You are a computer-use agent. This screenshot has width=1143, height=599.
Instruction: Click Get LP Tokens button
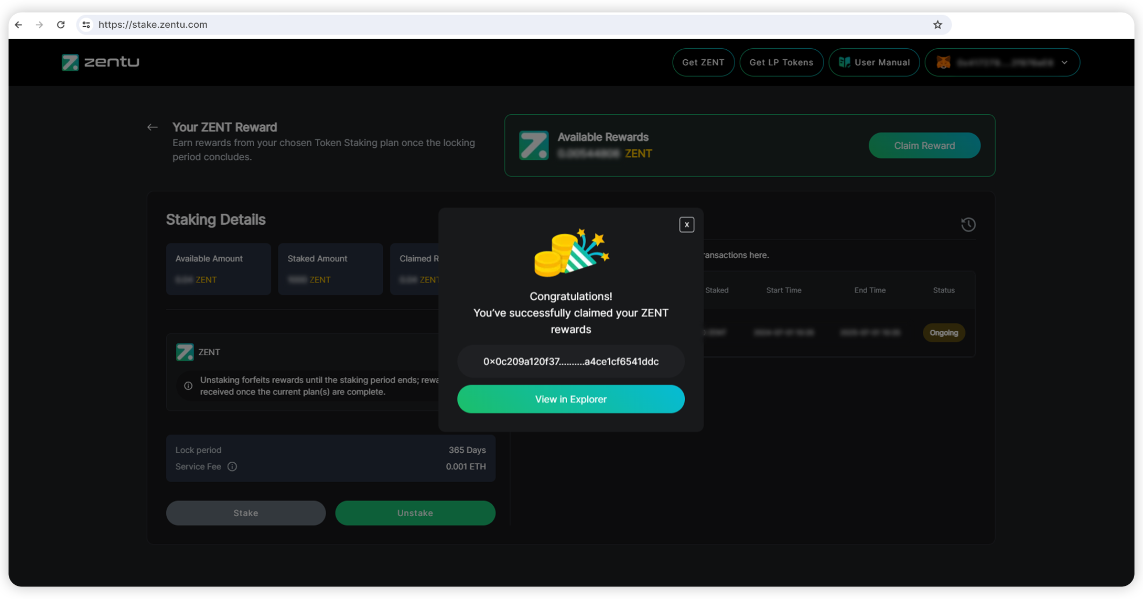781,62
